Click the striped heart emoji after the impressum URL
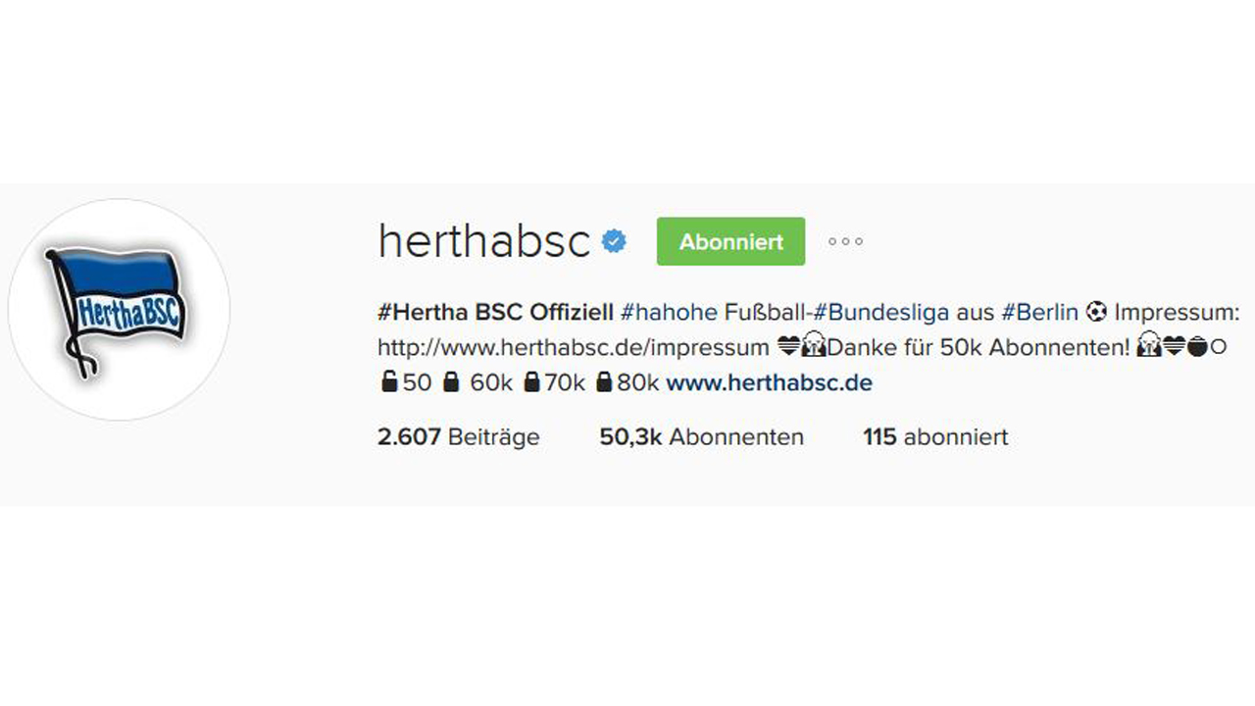1255x706 pixels. tap(787, 347)
